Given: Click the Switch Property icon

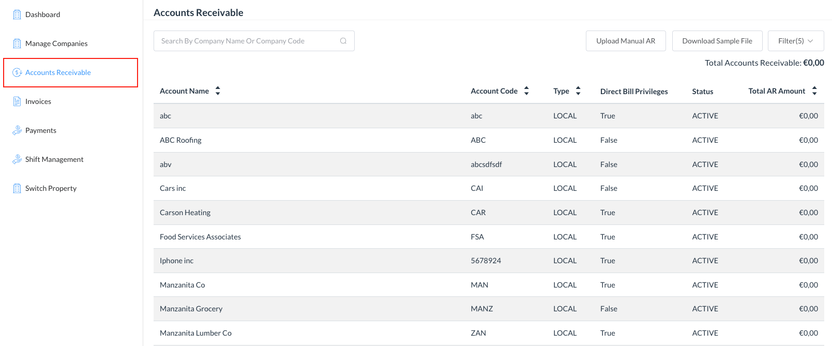Looking at the screenshot, I should click(17, 188).
